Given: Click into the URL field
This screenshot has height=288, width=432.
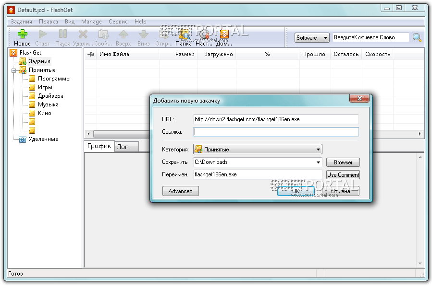Looking at the screenshot, I should pyautogui.click(x=276, y=119).
